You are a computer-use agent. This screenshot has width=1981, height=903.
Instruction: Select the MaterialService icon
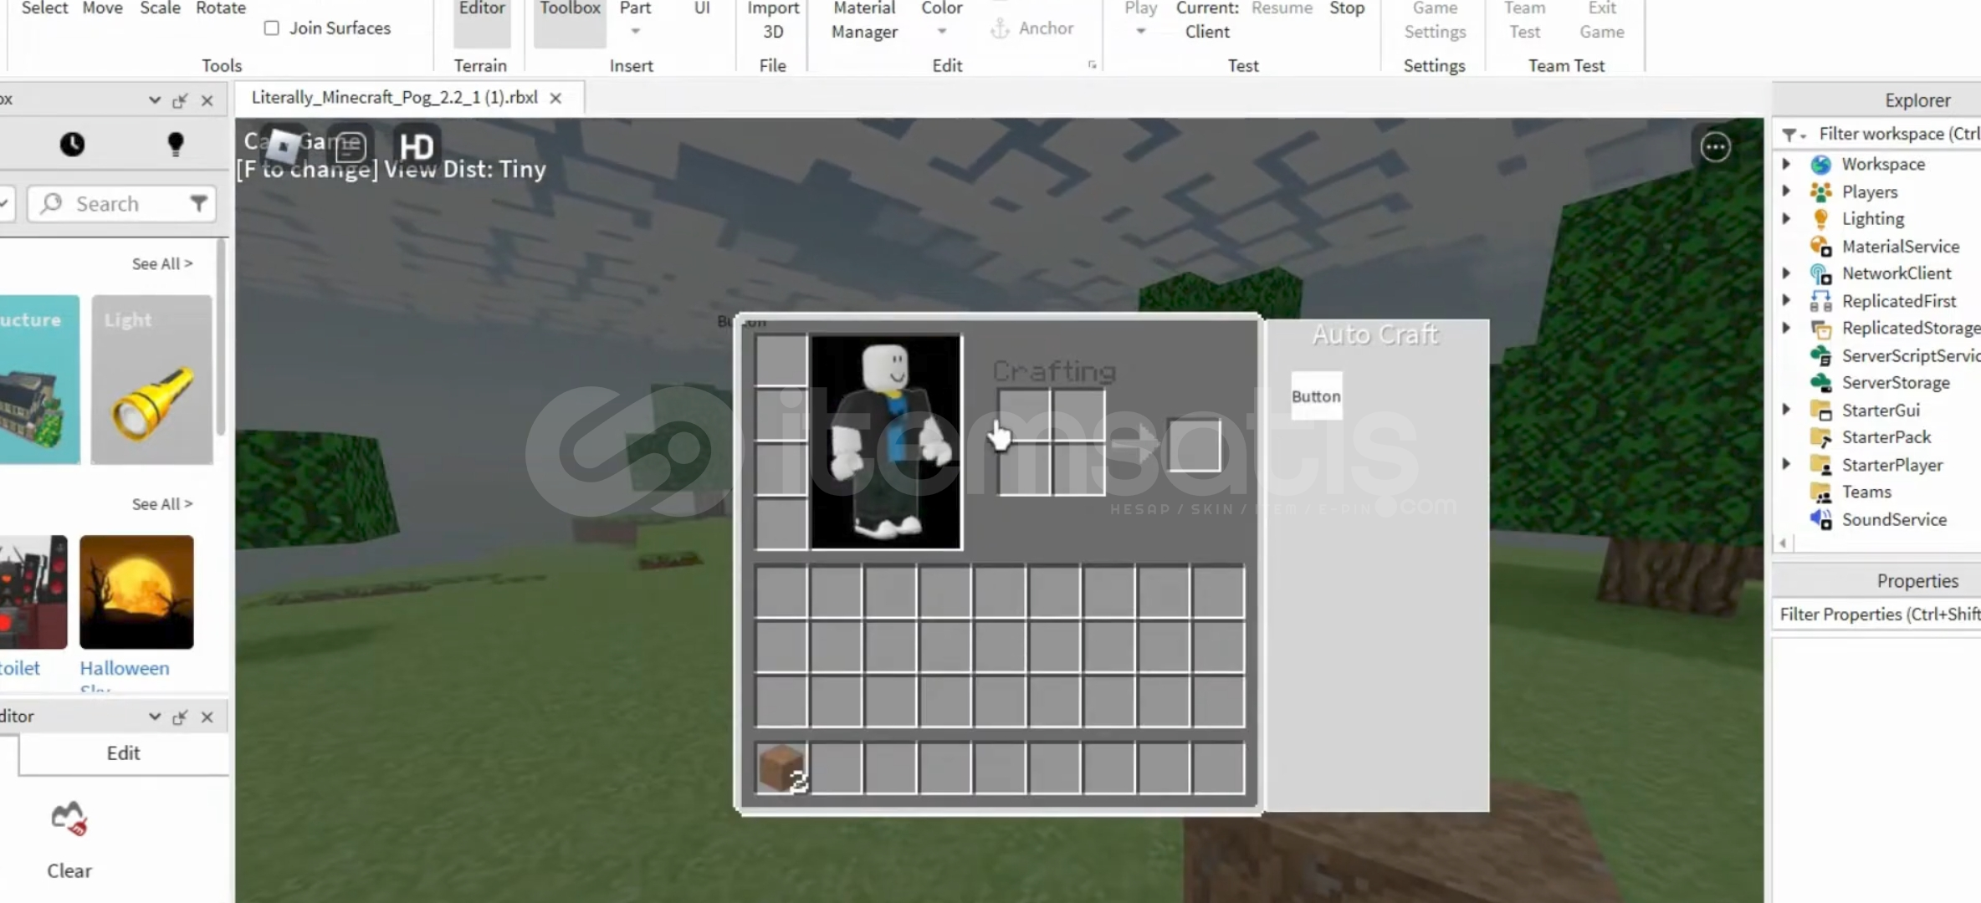[1820, 247]
